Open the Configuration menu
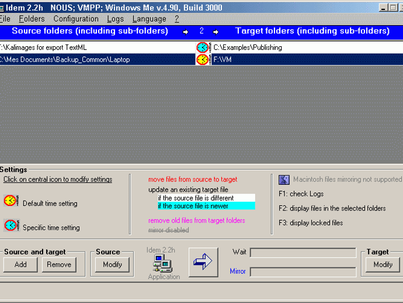Screen dimensions: 403x303 pos(76,19)
